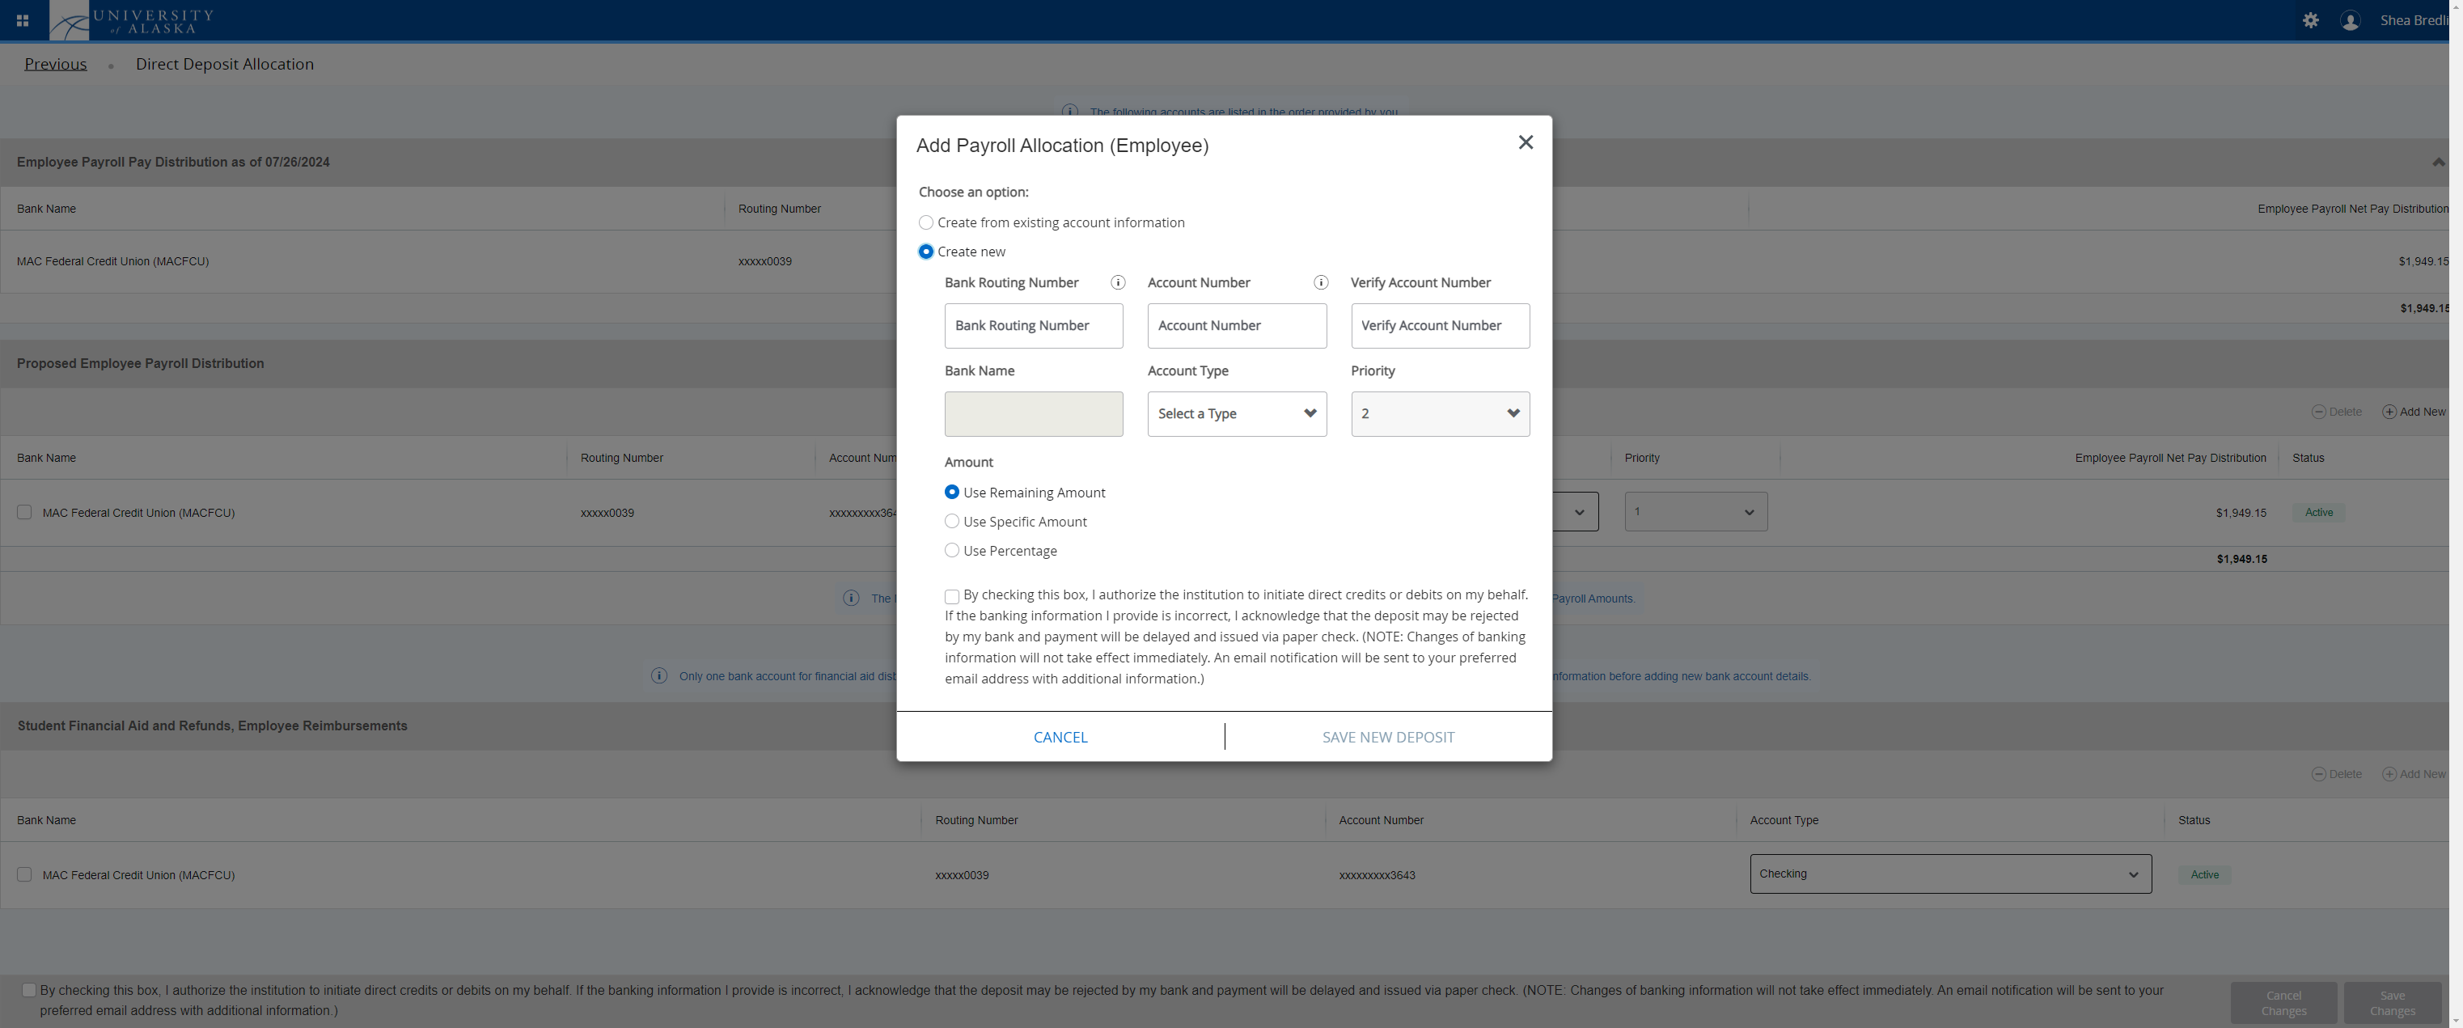Check the bottom page authorization checkbox

[28, 991]
